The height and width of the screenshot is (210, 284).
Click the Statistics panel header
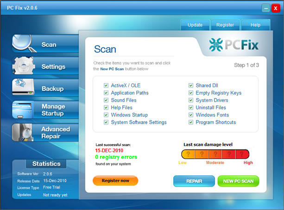tap(46, 164)
